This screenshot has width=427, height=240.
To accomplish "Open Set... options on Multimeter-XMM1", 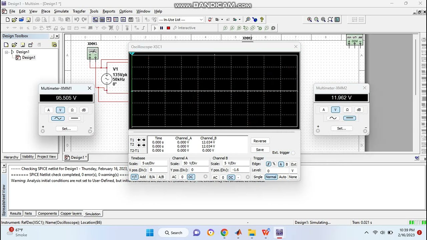I will pos(66,129).
